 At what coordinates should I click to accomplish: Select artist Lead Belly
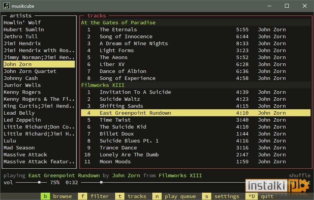coord(39,113)
